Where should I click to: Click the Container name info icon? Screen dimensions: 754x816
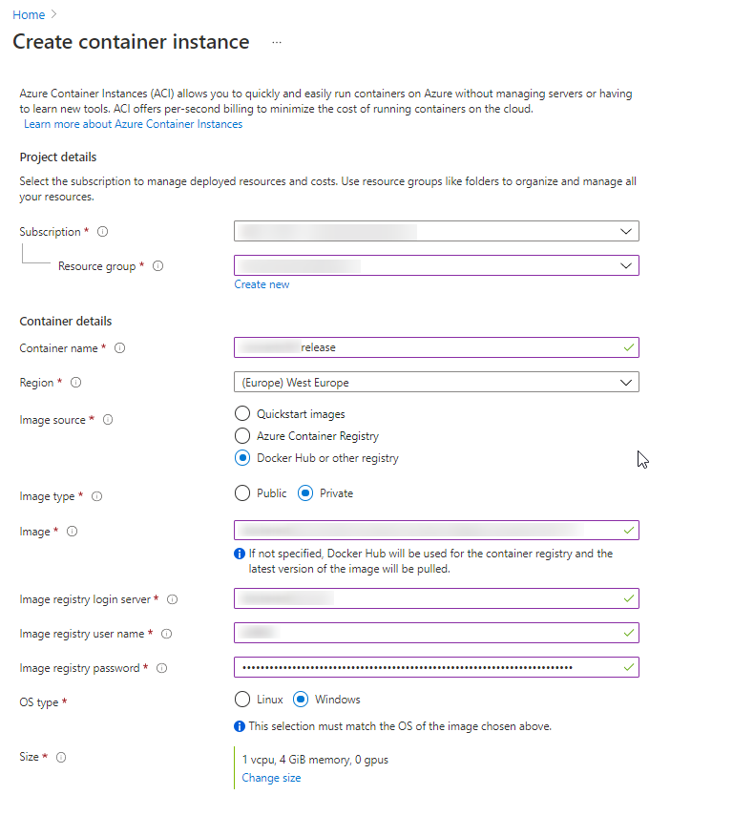(119, 348)
